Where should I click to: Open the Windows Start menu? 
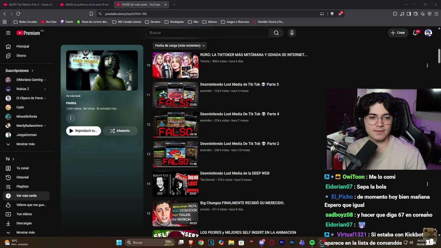click(119, 242)
